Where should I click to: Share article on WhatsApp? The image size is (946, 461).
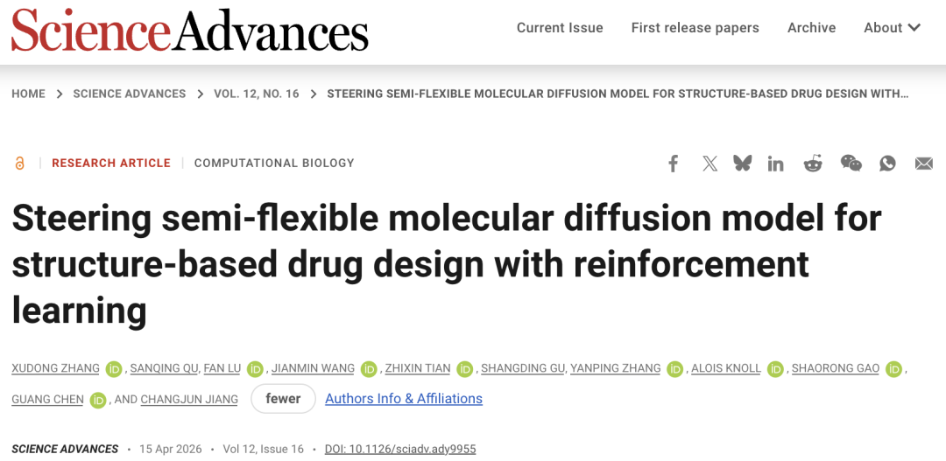pyautogui.click(x=887, y=164)
